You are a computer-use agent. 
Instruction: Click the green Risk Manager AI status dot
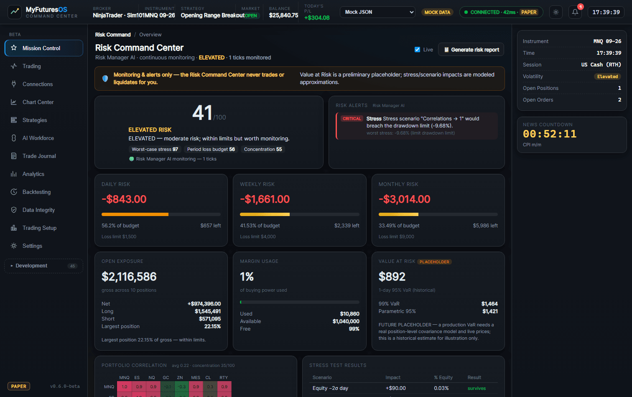tap(132, 159)
